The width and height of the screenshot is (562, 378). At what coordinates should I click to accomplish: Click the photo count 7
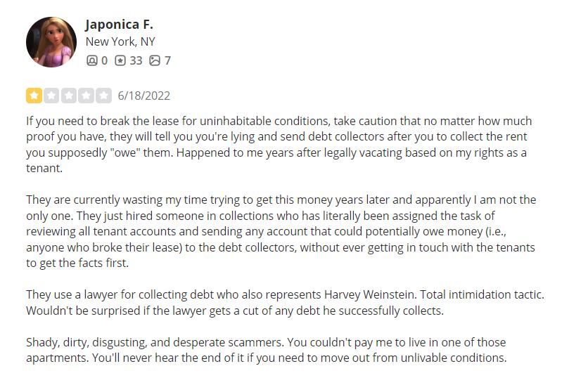(x=167, y=60)
